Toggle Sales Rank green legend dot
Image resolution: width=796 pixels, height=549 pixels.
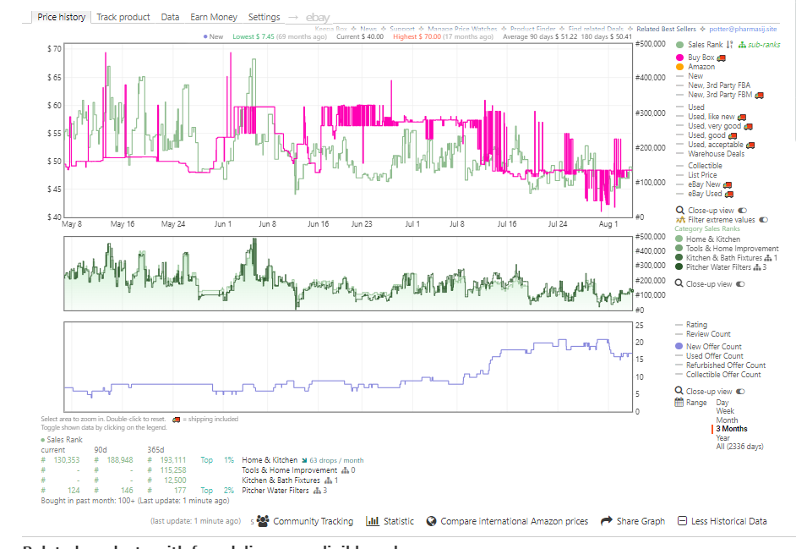679,45
